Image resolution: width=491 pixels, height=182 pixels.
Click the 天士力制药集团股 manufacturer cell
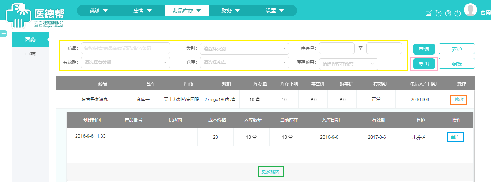tap(182, 100)
